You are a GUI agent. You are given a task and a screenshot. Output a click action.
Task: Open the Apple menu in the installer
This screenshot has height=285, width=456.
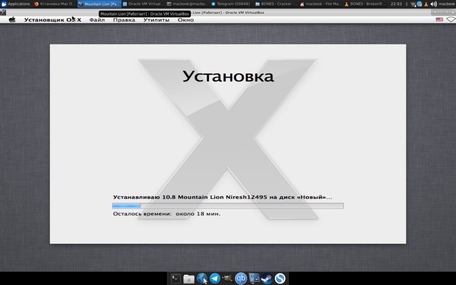click(x=12, y=20)
